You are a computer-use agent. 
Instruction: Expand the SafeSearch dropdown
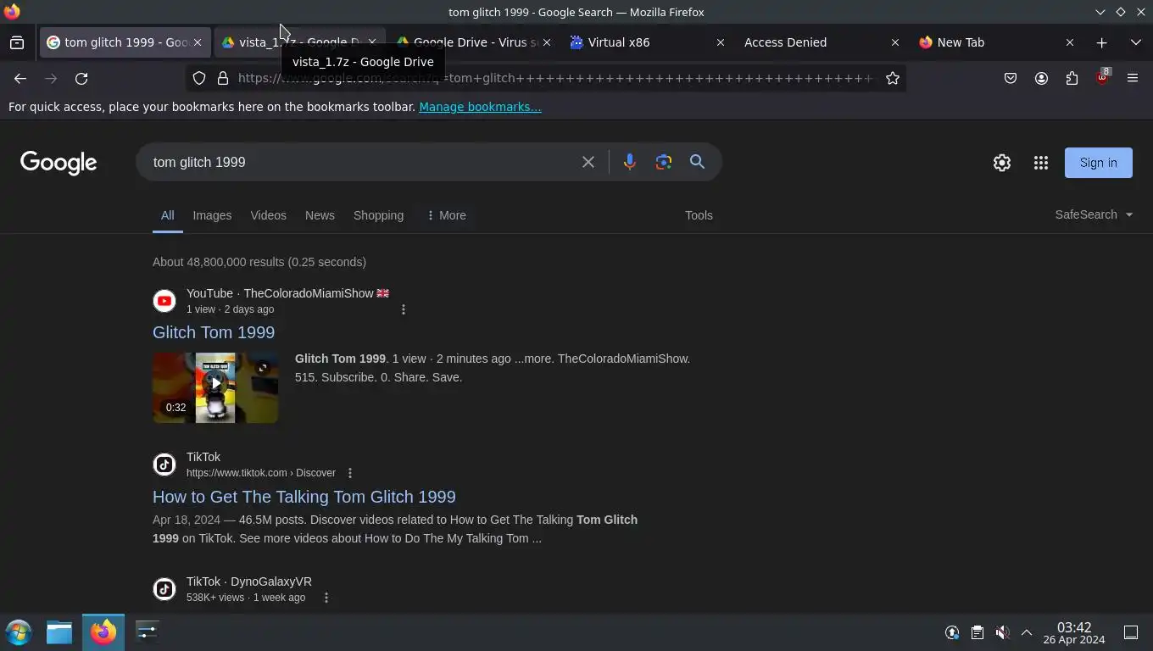(1094, 214)
